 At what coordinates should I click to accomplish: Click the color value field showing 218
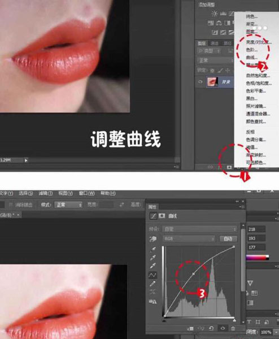256,229
